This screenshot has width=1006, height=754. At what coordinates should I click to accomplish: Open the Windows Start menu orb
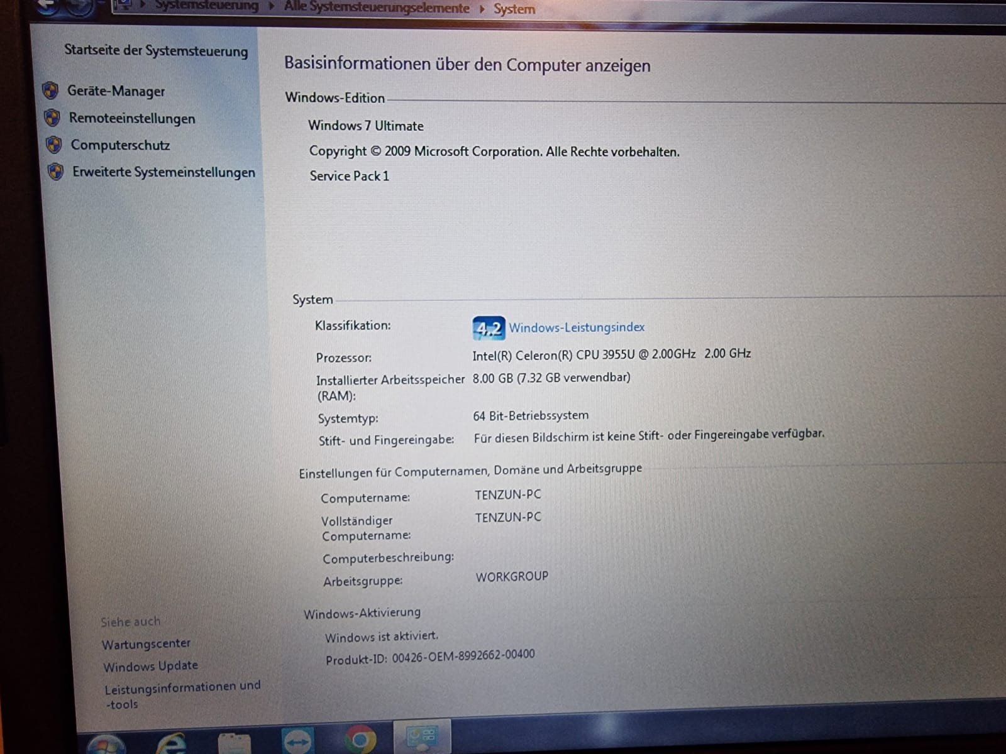[106, 743]
